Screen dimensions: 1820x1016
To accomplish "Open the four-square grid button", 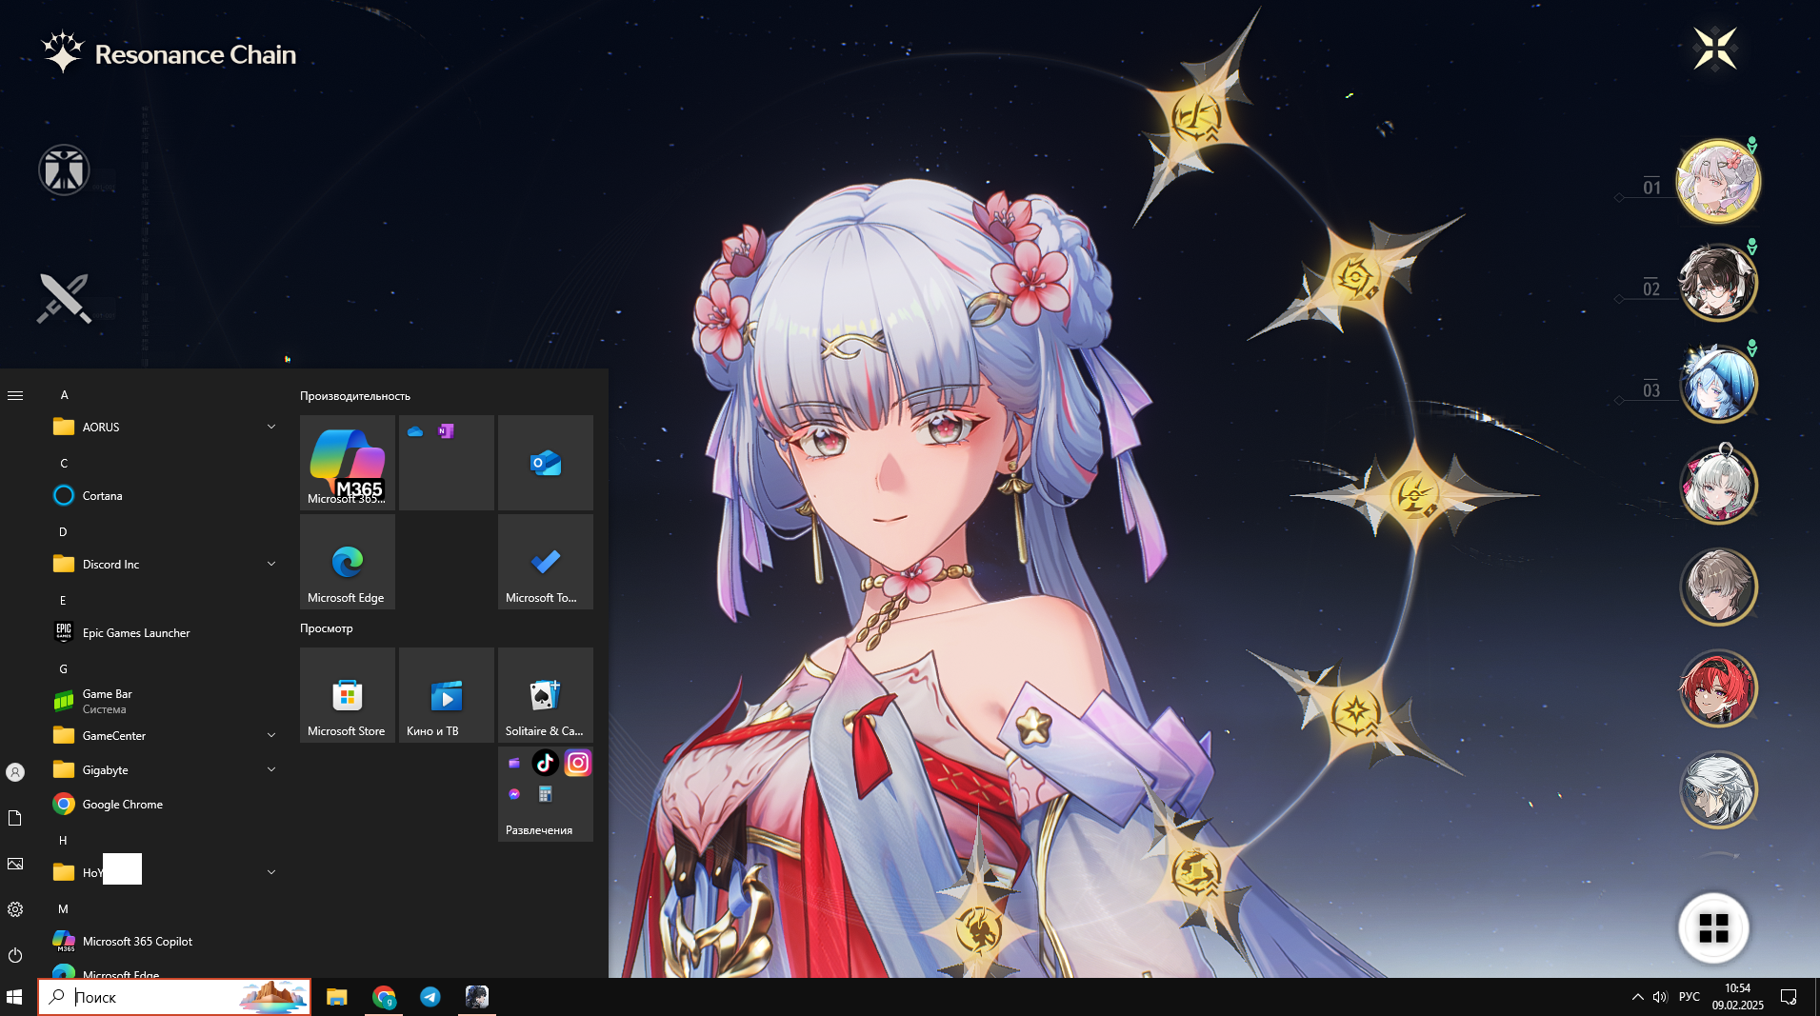I will (1713, 928).
